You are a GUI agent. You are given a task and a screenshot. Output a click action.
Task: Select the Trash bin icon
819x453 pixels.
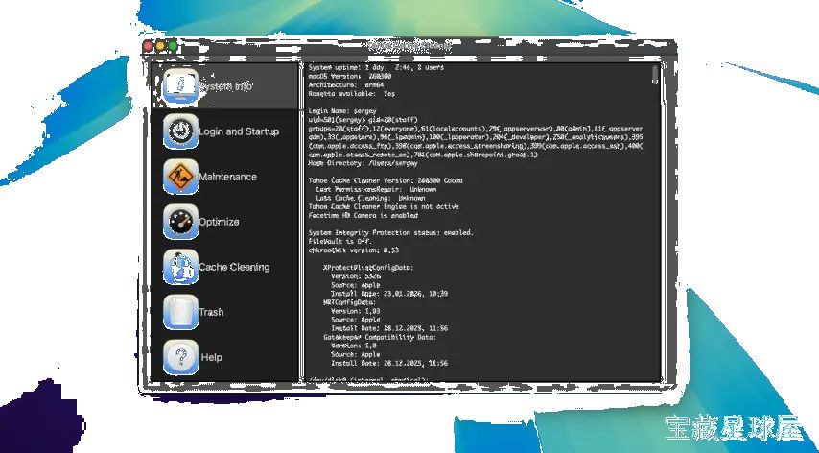click(x=180, y=313)
